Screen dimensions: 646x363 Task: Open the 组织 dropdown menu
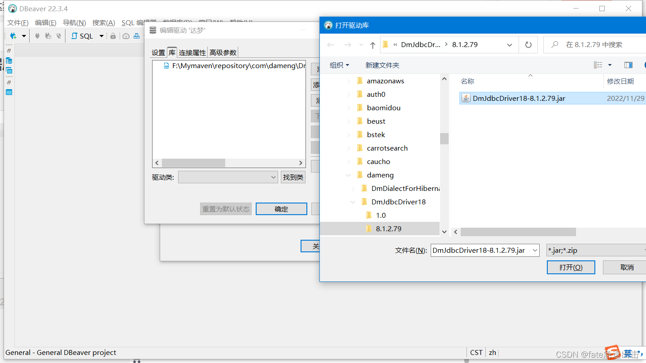tap(339, 65)
